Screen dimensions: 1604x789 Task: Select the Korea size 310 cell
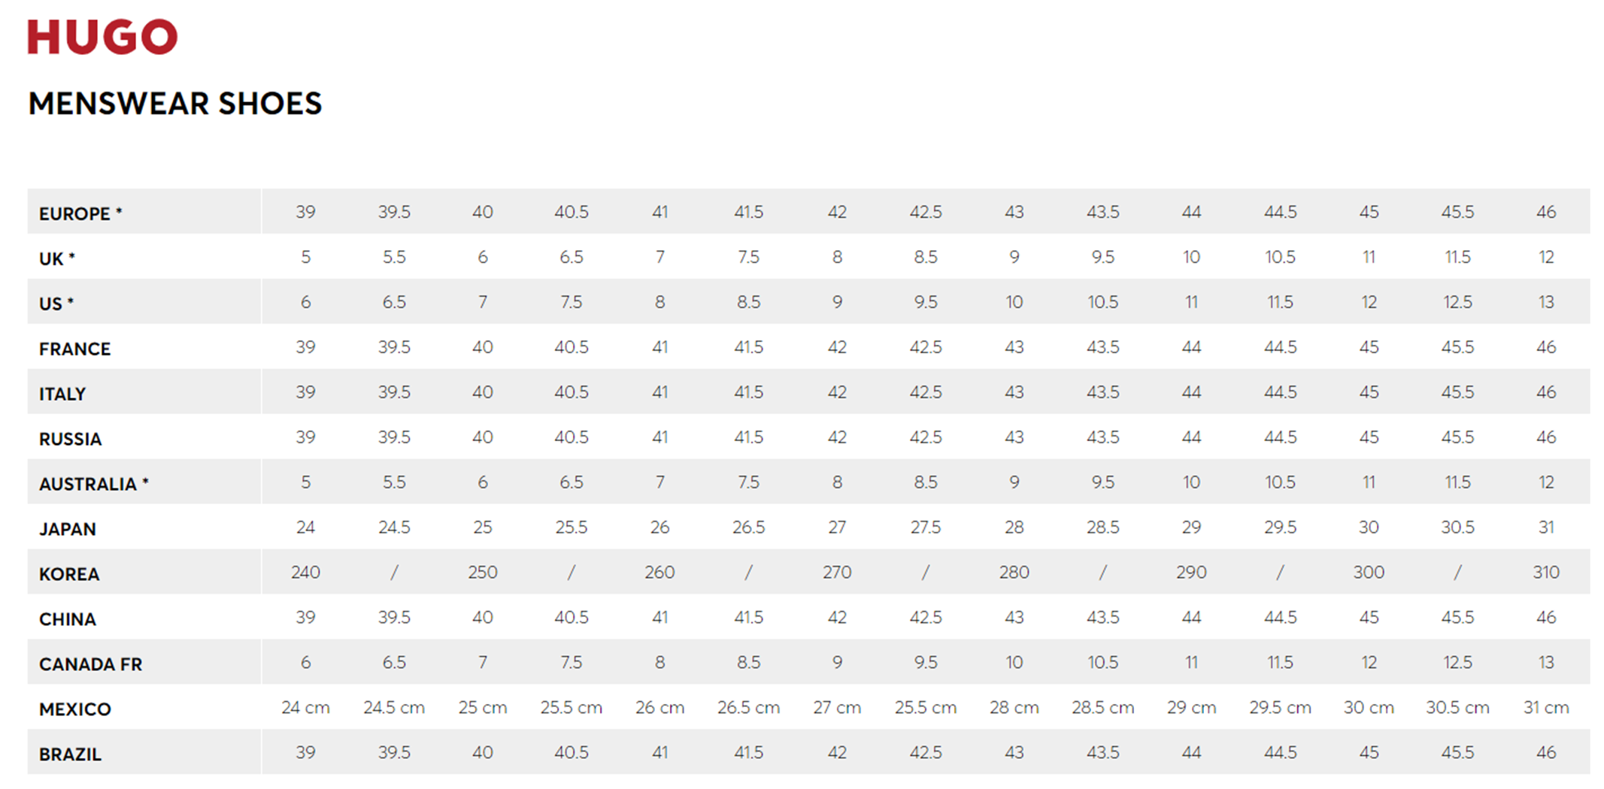[x=1546, y=573]
